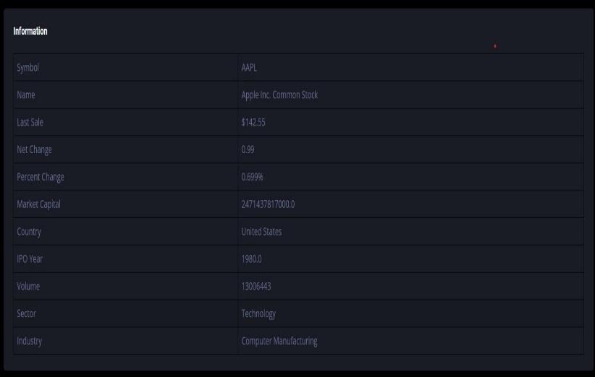
Task: Select the Industry row label
Action: 29,341
